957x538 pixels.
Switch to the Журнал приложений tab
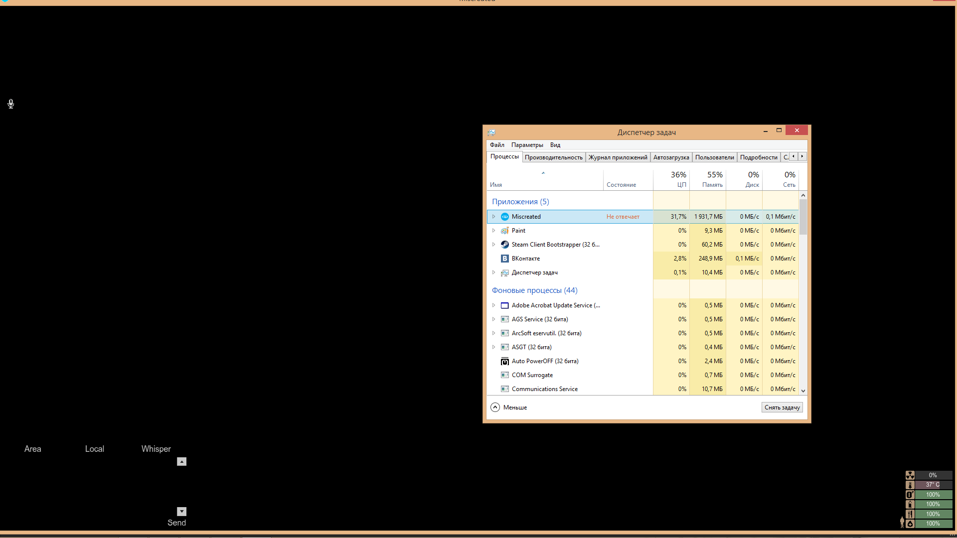pyautogui.click(x=618, y=157)
